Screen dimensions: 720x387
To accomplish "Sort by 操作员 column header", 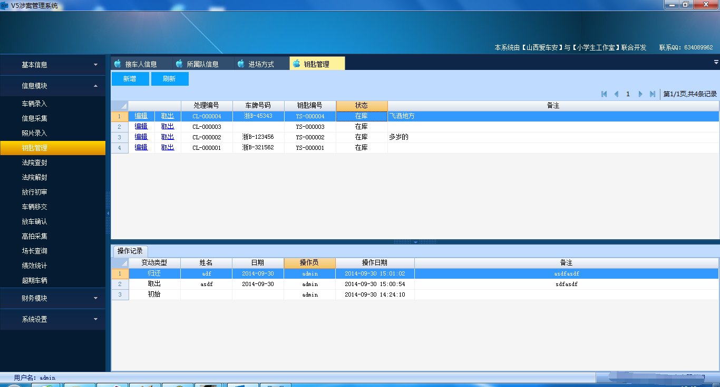I will coord(309,263).
